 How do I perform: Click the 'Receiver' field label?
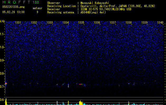(x=54, y=9)
